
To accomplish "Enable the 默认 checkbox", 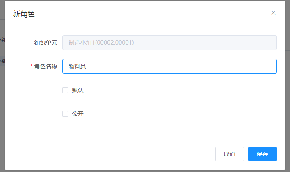I will point(65,90).
